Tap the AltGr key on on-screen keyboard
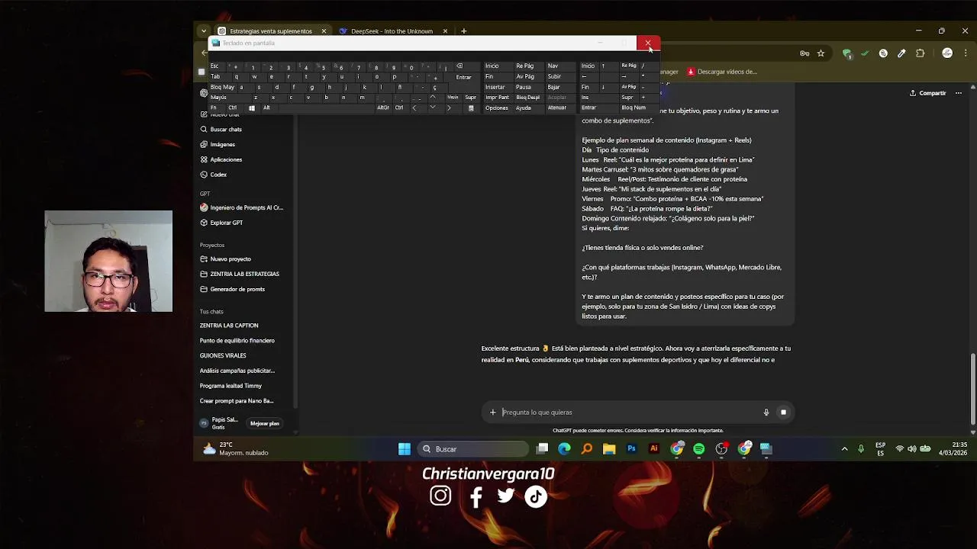This screenshot has width=977, height=549. point(383,108)
